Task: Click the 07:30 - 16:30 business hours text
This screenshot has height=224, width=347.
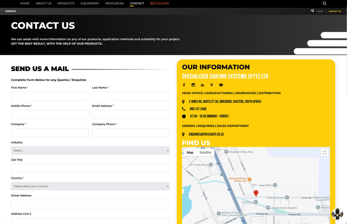Action: click(x=209, y=116)
